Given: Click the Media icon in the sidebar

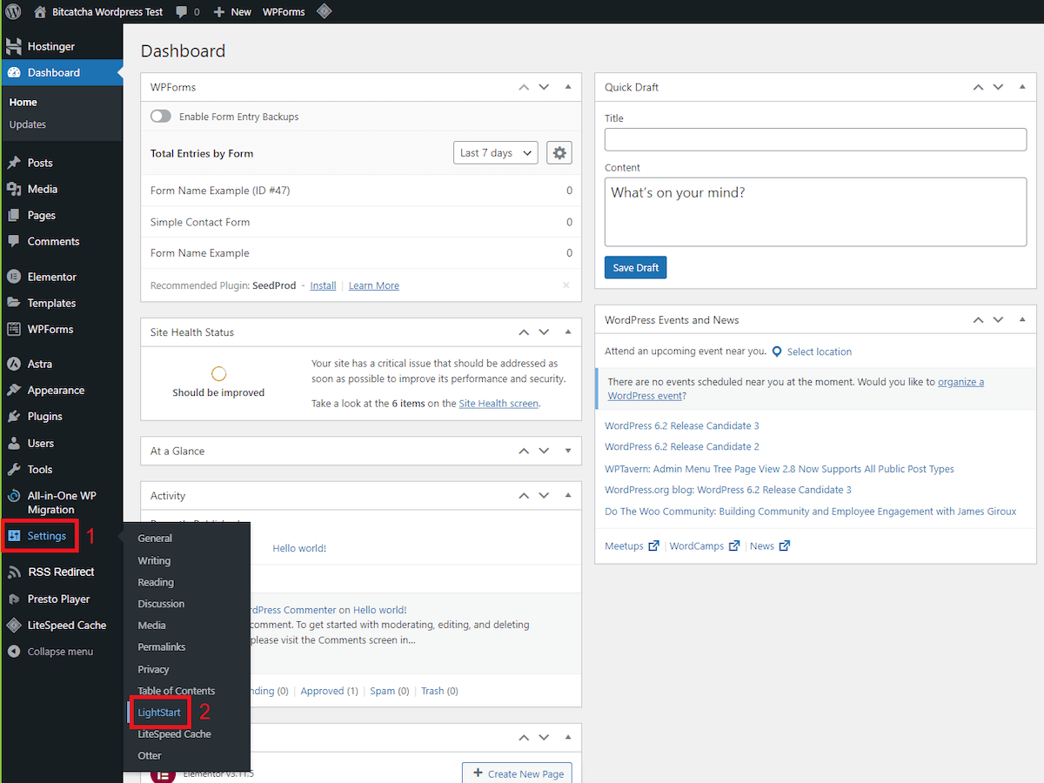Looking at the screenshot, I should pyautogui.click(x=14, y=189).
